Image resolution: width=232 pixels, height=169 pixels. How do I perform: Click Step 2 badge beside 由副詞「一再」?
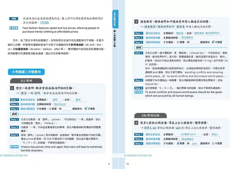click(14, 127)
